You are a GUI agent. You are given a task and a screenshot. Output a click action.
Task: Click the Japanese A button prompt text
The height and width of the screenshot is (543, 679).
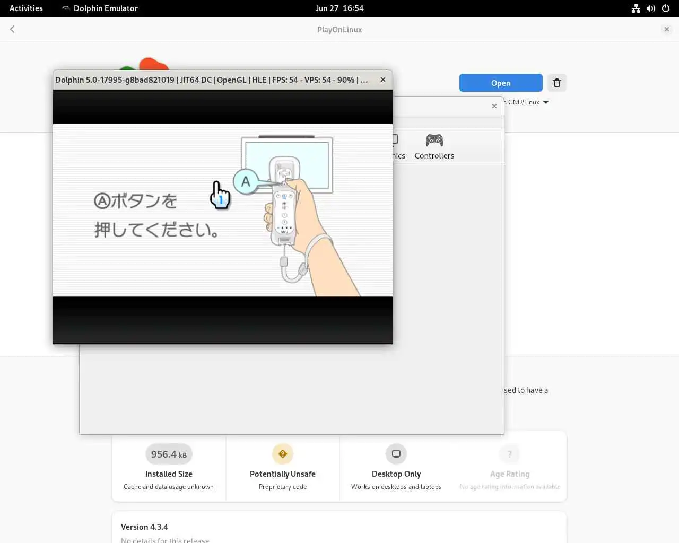tap(156, 215)
